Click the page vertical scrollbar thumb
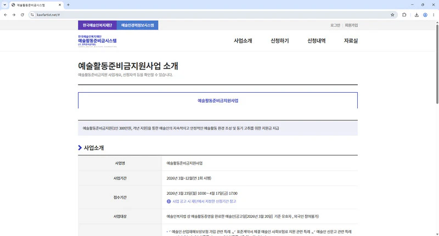Image resolution: width=439 pixels, height=236 pixels. (437, 64)
